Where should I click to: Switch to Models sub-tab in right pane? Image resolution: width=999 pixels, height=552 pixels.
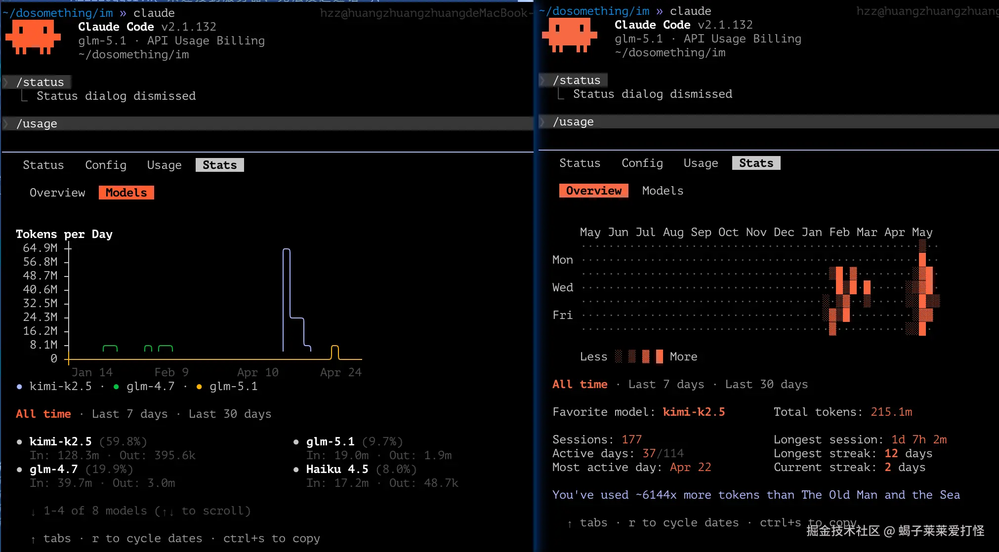(x=663, y=191)
